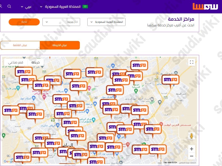222x166 pixels.
Task: Click the ايكيا shopping pin
Action: [x=113, y=65]
